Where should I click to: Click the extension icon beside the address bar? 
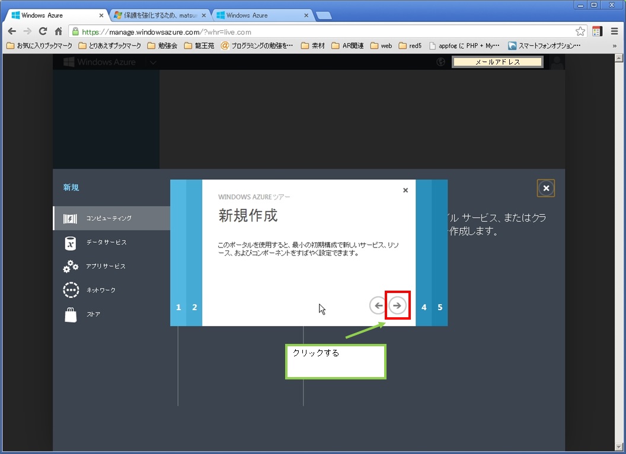coord(598,31)
